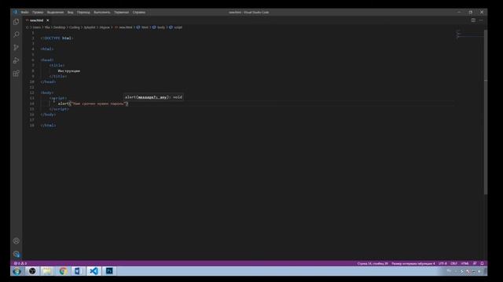This screenshot has height=282, width=503.
Task: Click the opening head tag in code
Action: click(47, 60)
